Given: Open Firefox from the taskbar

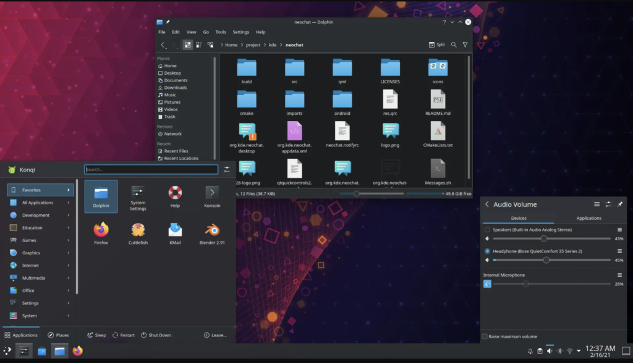Looking at the screenshot, I should tap(77, 351).
